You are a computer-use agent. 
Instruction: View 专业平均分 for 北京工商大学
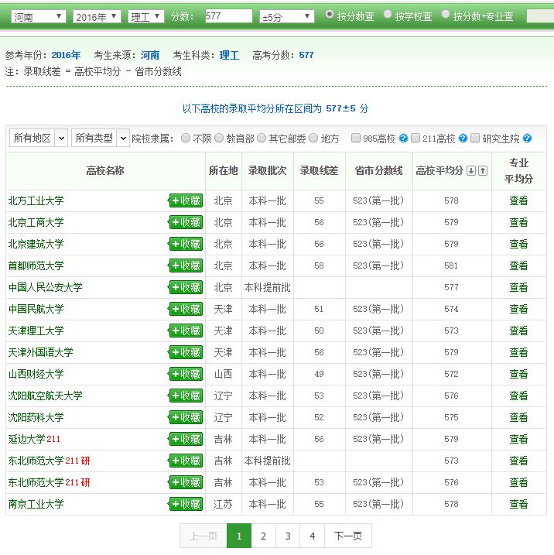[518, 222]
